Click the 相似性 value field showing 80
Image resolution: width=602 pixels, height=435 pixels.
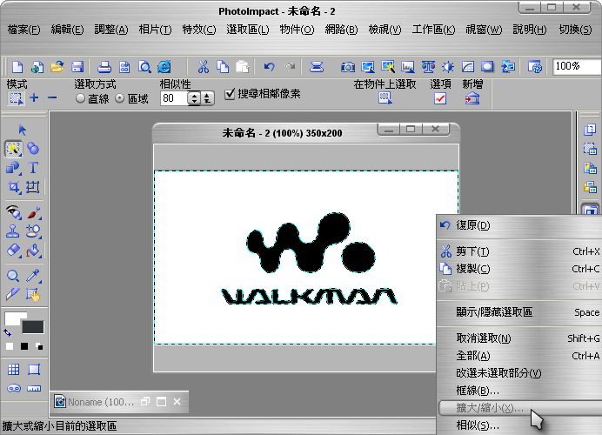pos(173,98)
